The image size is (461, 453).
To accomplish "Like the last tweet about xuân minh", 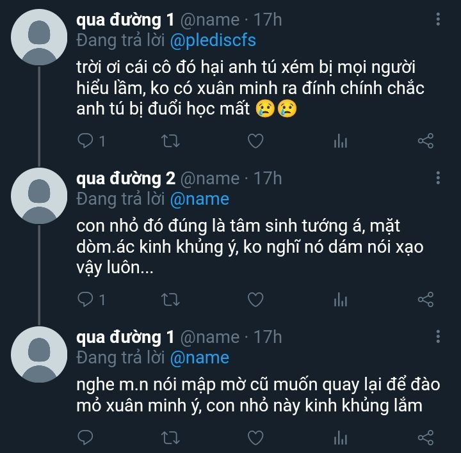I will tap(255, 437).
